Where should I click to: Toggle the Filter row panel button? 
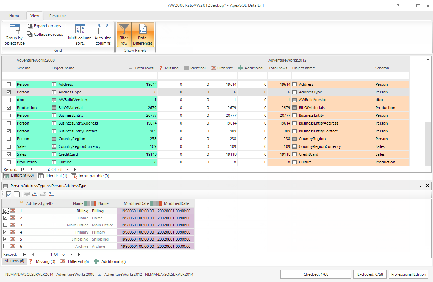point(124,34)
